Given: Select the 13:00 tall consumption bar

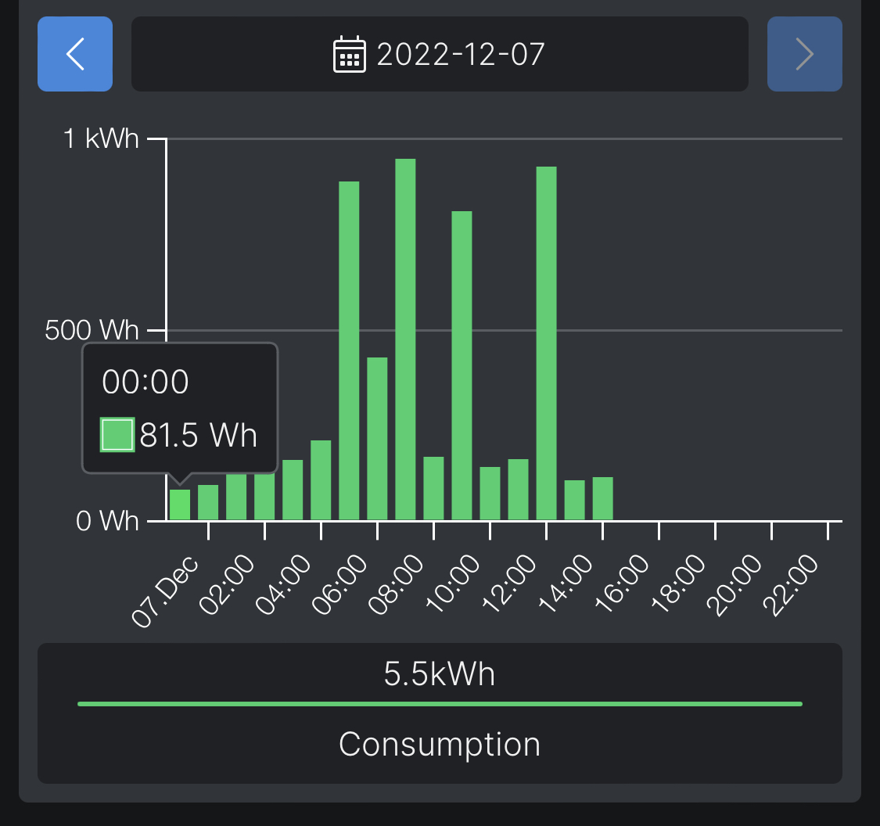Looking at the screenshot, I should coord(546,343).
